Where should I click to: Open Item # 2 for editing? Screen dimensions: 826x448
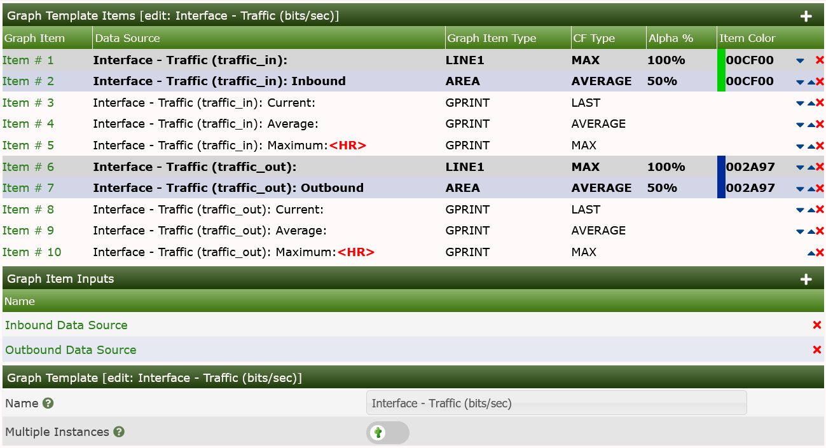(x=28, y=81)
